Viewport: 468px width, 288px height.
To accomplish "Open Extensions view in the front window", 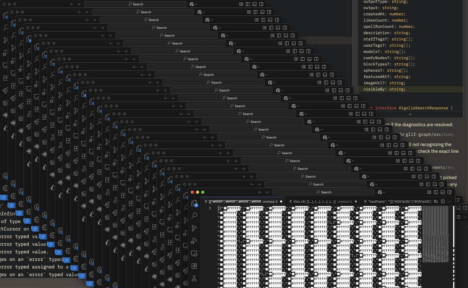I will pos(194,266).
